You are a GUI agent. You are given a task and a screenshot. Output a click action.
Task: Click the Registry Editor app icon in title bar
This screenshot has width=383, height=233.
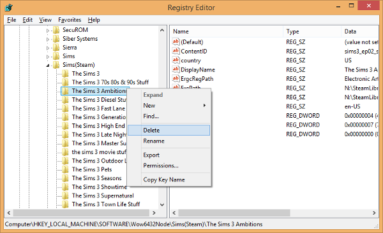8,8
